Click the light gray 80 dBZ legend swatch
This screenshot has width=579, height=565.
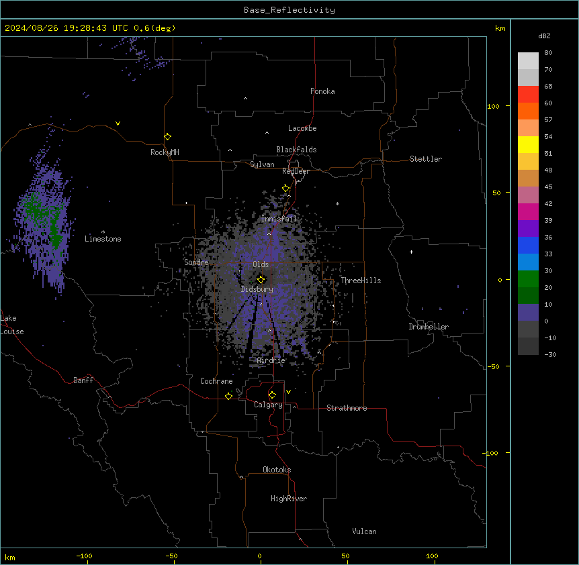(x=528, y=61)
